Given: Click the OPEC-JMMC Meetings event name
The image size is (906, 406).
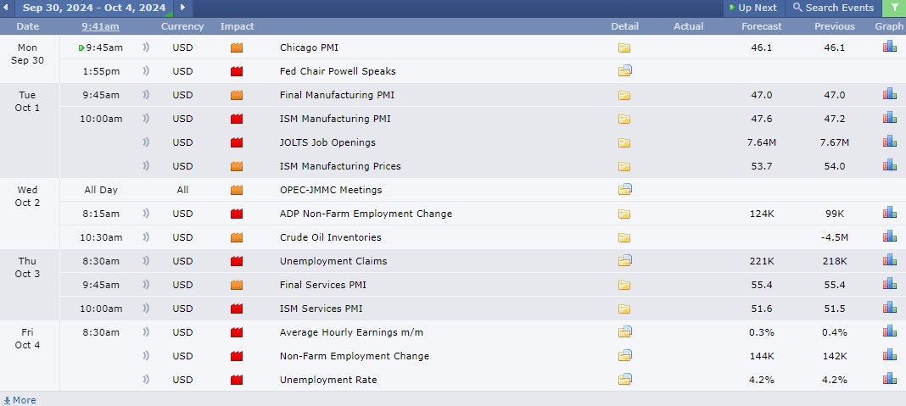Looking at the screenshot, I should point(331,190).
